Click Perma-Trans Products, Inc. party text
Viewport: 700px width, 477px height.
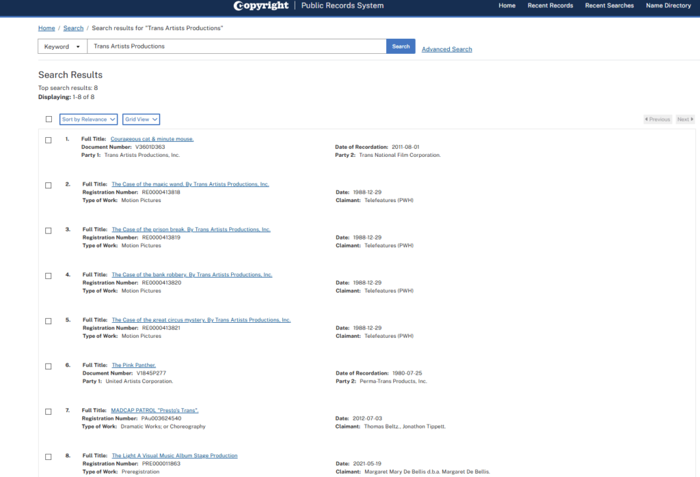coord(393,381)
